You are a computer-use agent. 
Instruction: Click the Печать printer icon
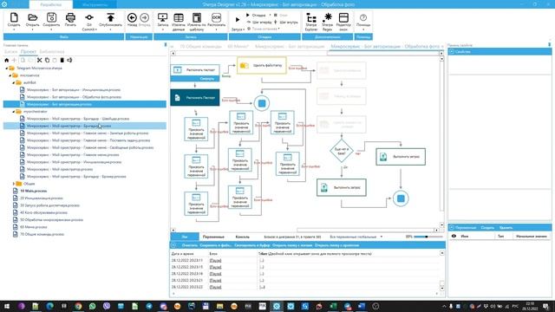tap(70, 17)
